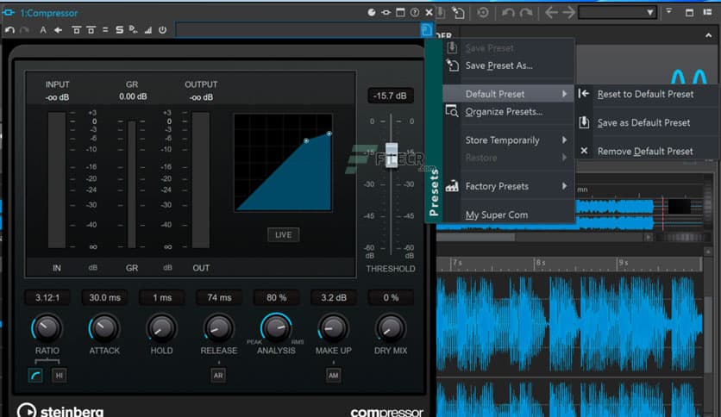Click the Default Preset submenu arrow
The image size is (721, 417).
click(564, 94)
